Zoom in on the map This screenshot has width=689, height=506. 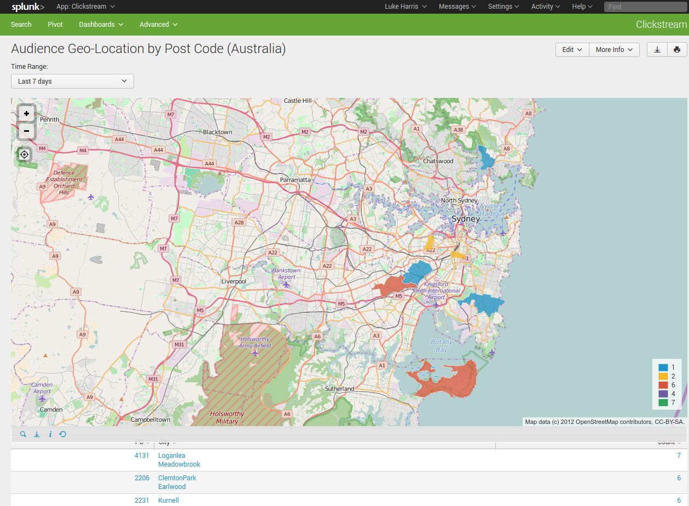(x=26, y=113)
